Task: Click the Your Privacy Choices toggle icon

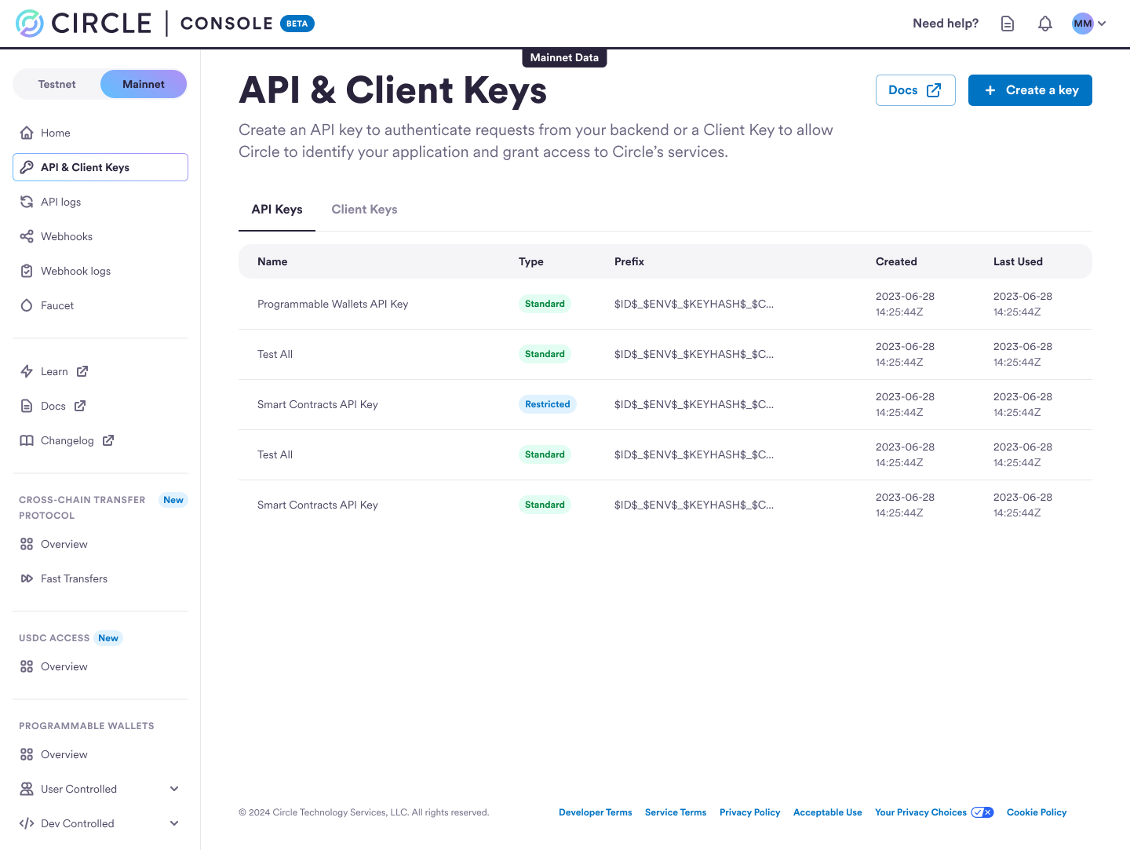Action: (982, 812)
